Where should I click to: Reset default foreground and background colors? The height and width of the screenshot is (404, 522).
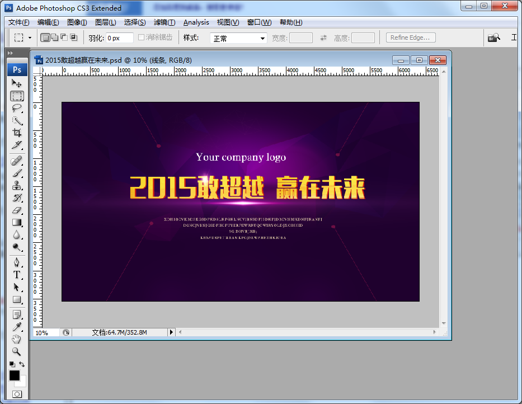point(12,364)
